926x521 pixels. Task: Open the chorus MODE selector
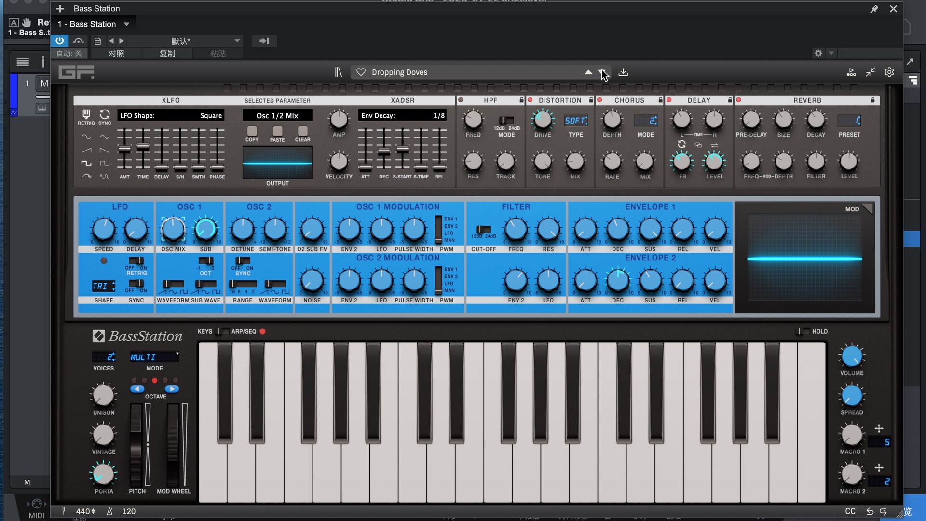645,121
